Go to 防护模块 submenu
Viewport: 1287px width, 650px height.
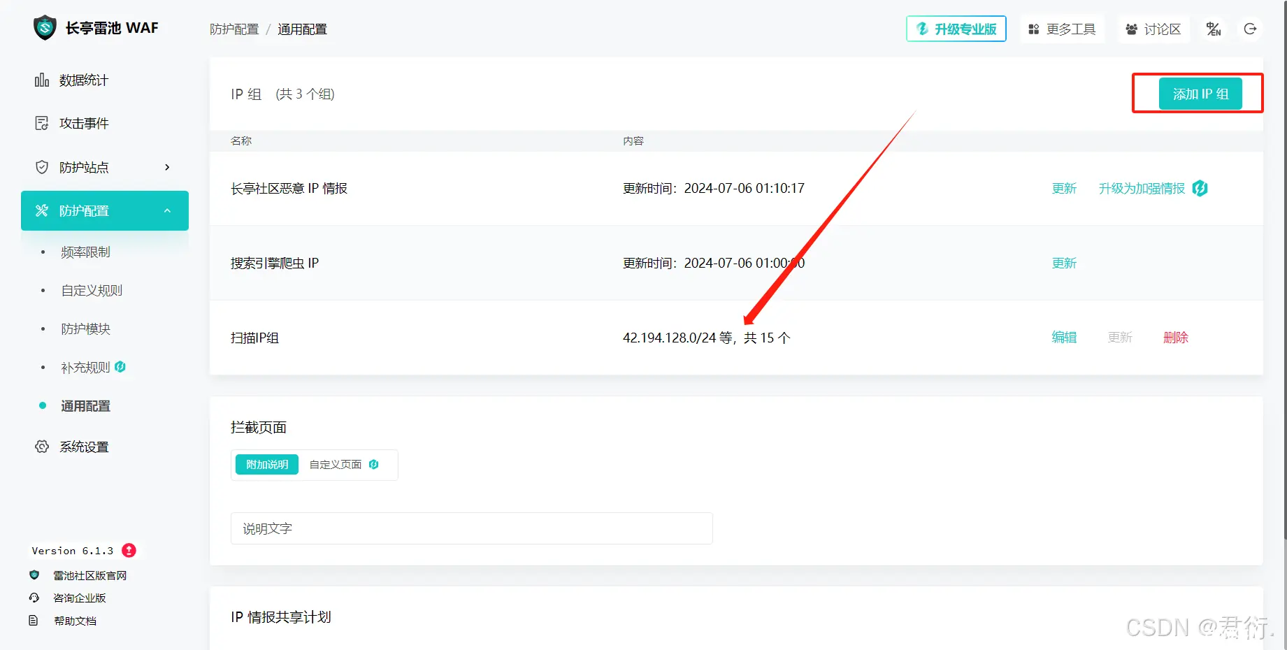[x=85, y=329]
